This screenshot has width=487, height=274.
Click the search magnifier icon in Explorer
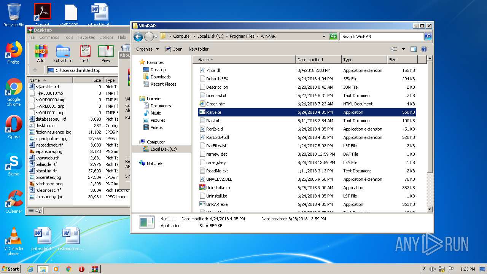(428, 37)
